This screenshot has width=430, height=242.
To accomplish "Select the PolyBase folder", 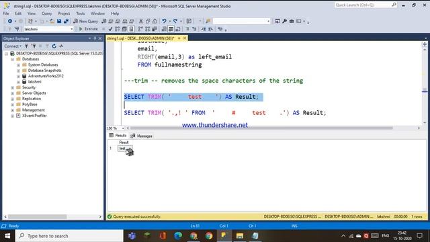I will [30, 104].
